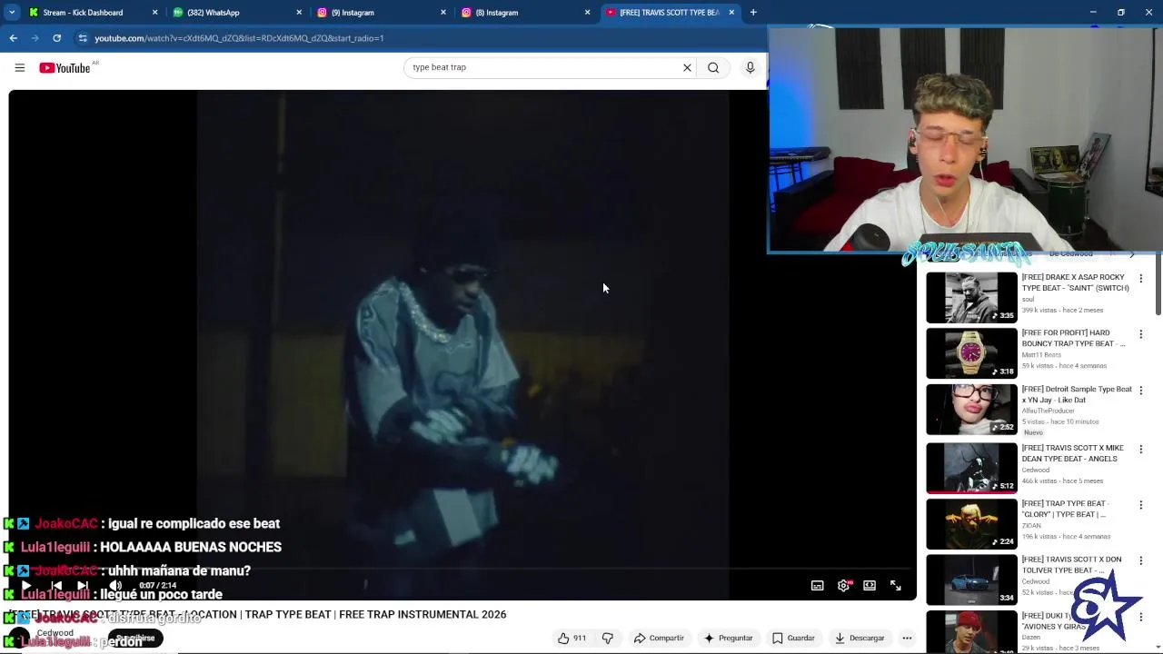Click the 0:07 / 2:14 time display
Image resolution: width=1163 pixels, height=654 pixels.
(x=159, y=586)
